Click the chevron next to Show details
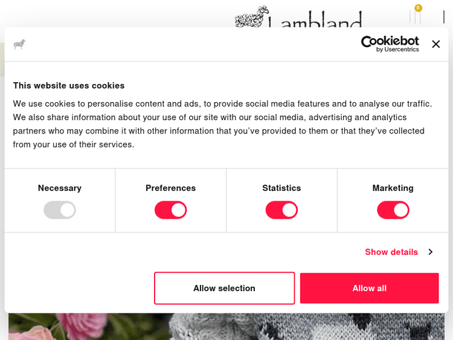This screenshot has width=453, height=340. point(431,252)
